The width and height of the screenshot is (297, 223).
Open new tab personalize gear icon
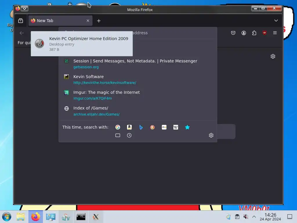(x=273, y=56)
